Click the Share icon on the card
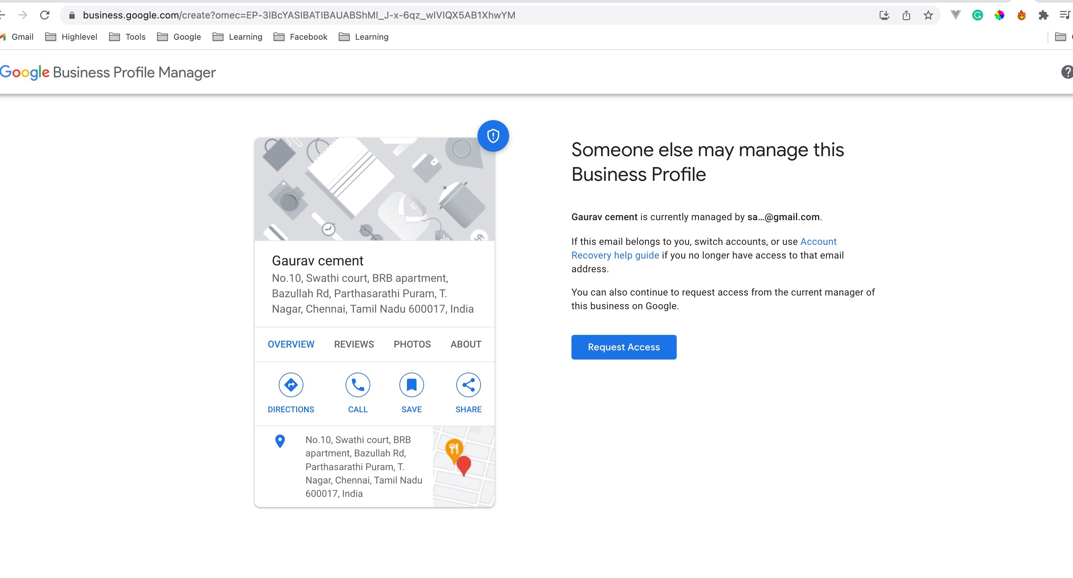1073x578 pixels. tap(468, 385)
